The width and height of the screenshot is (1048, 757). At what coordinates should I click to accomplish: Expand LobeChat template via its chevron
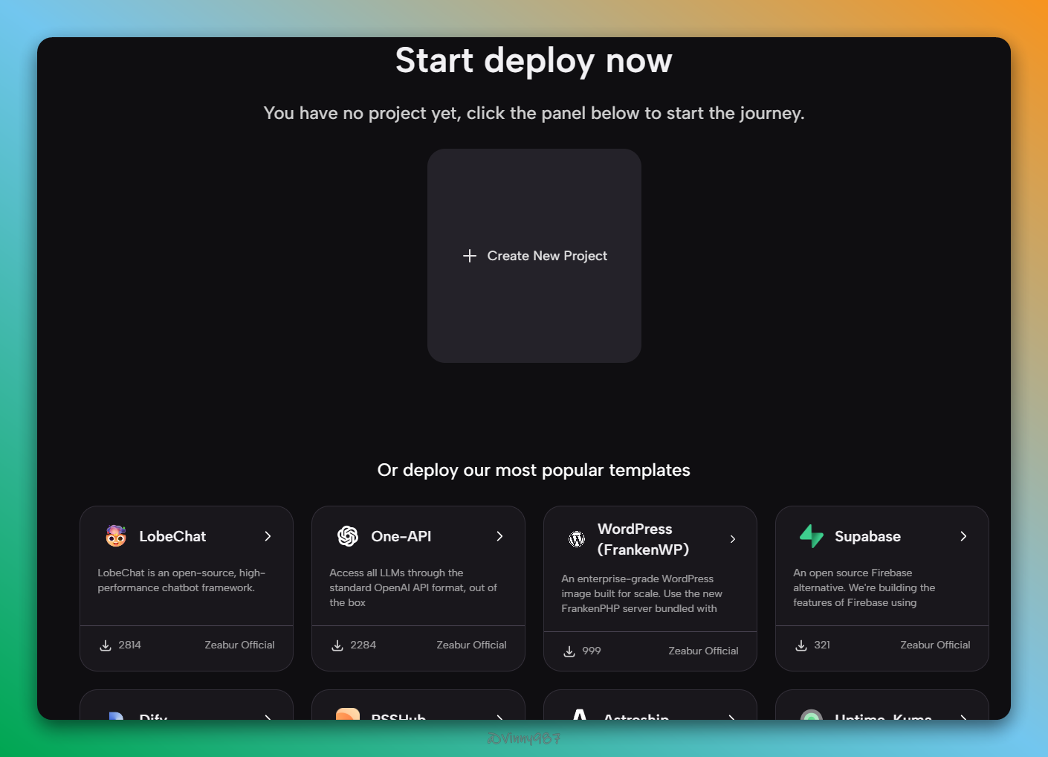coord(268,536)
